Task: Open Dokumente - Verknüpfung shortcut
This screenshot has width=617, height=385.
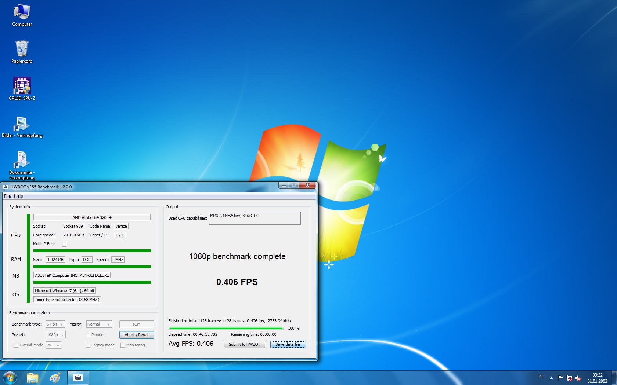Action: tap(22, 165)
